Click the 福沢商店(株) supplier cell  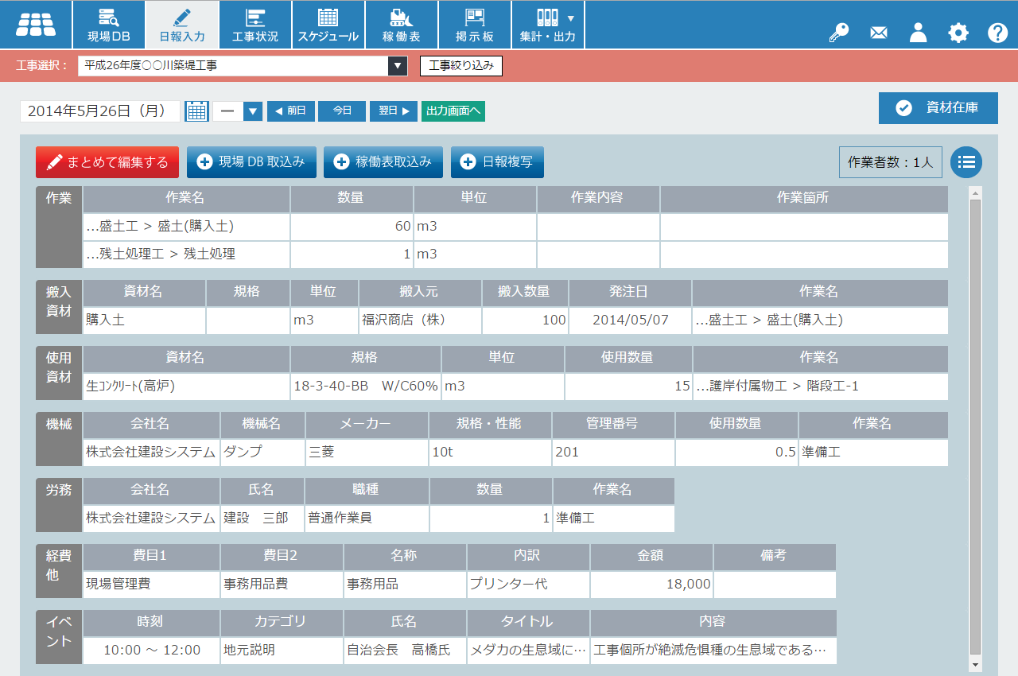click(x=420, y=321)
